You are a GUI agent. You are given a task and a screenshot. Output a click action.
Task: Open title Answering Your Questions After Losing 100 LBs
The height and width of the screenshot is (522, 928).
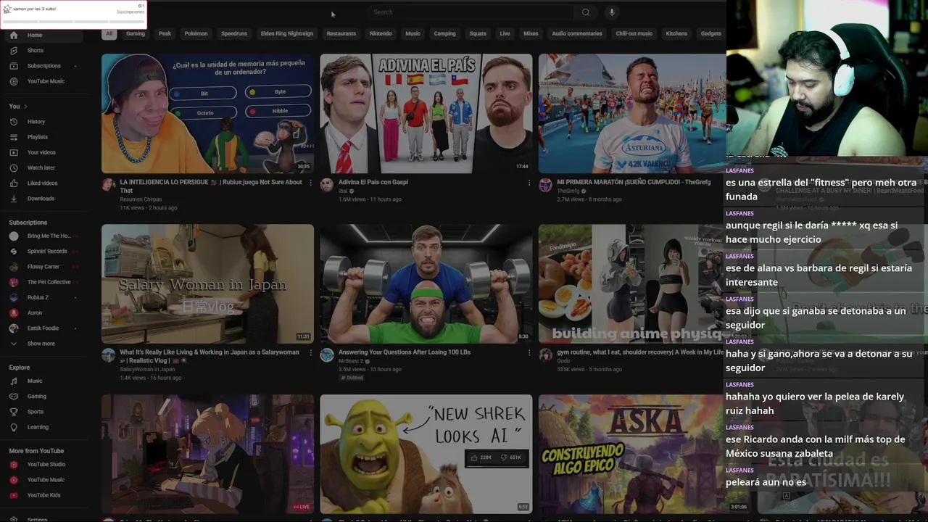click(405, 352)
